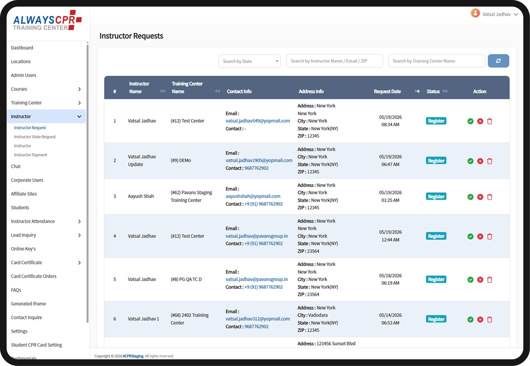The width and height of the screenshot is (530, 366).
Task: Click the vatsal.jadhav549@yopmail.com email link
Action: (x=258, y=121)
